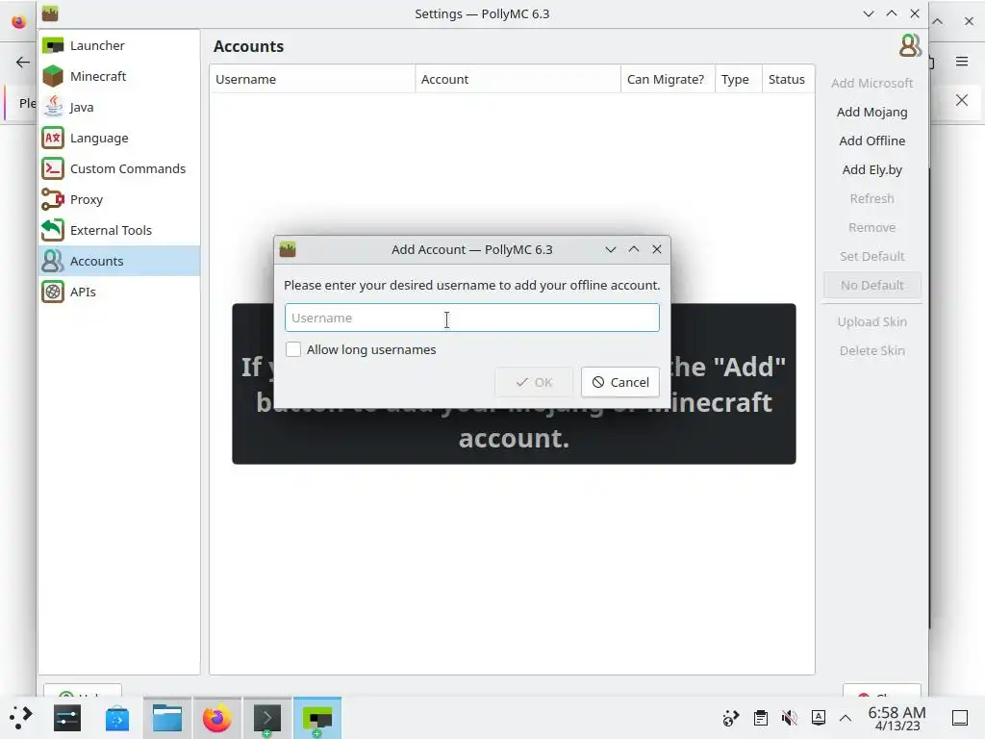Expand hidden system tray icons arrow
The width and height of the screenshot is (985, 739).
[846, 718]
